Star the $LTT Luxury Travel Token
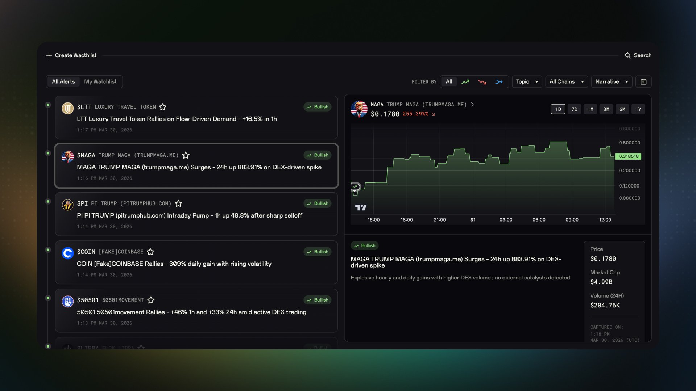 [163, 107]
